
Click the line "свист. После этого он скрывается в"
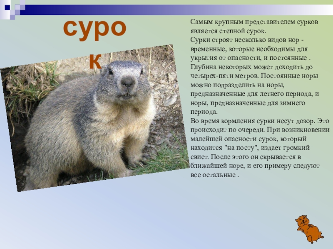click(246, 157)
